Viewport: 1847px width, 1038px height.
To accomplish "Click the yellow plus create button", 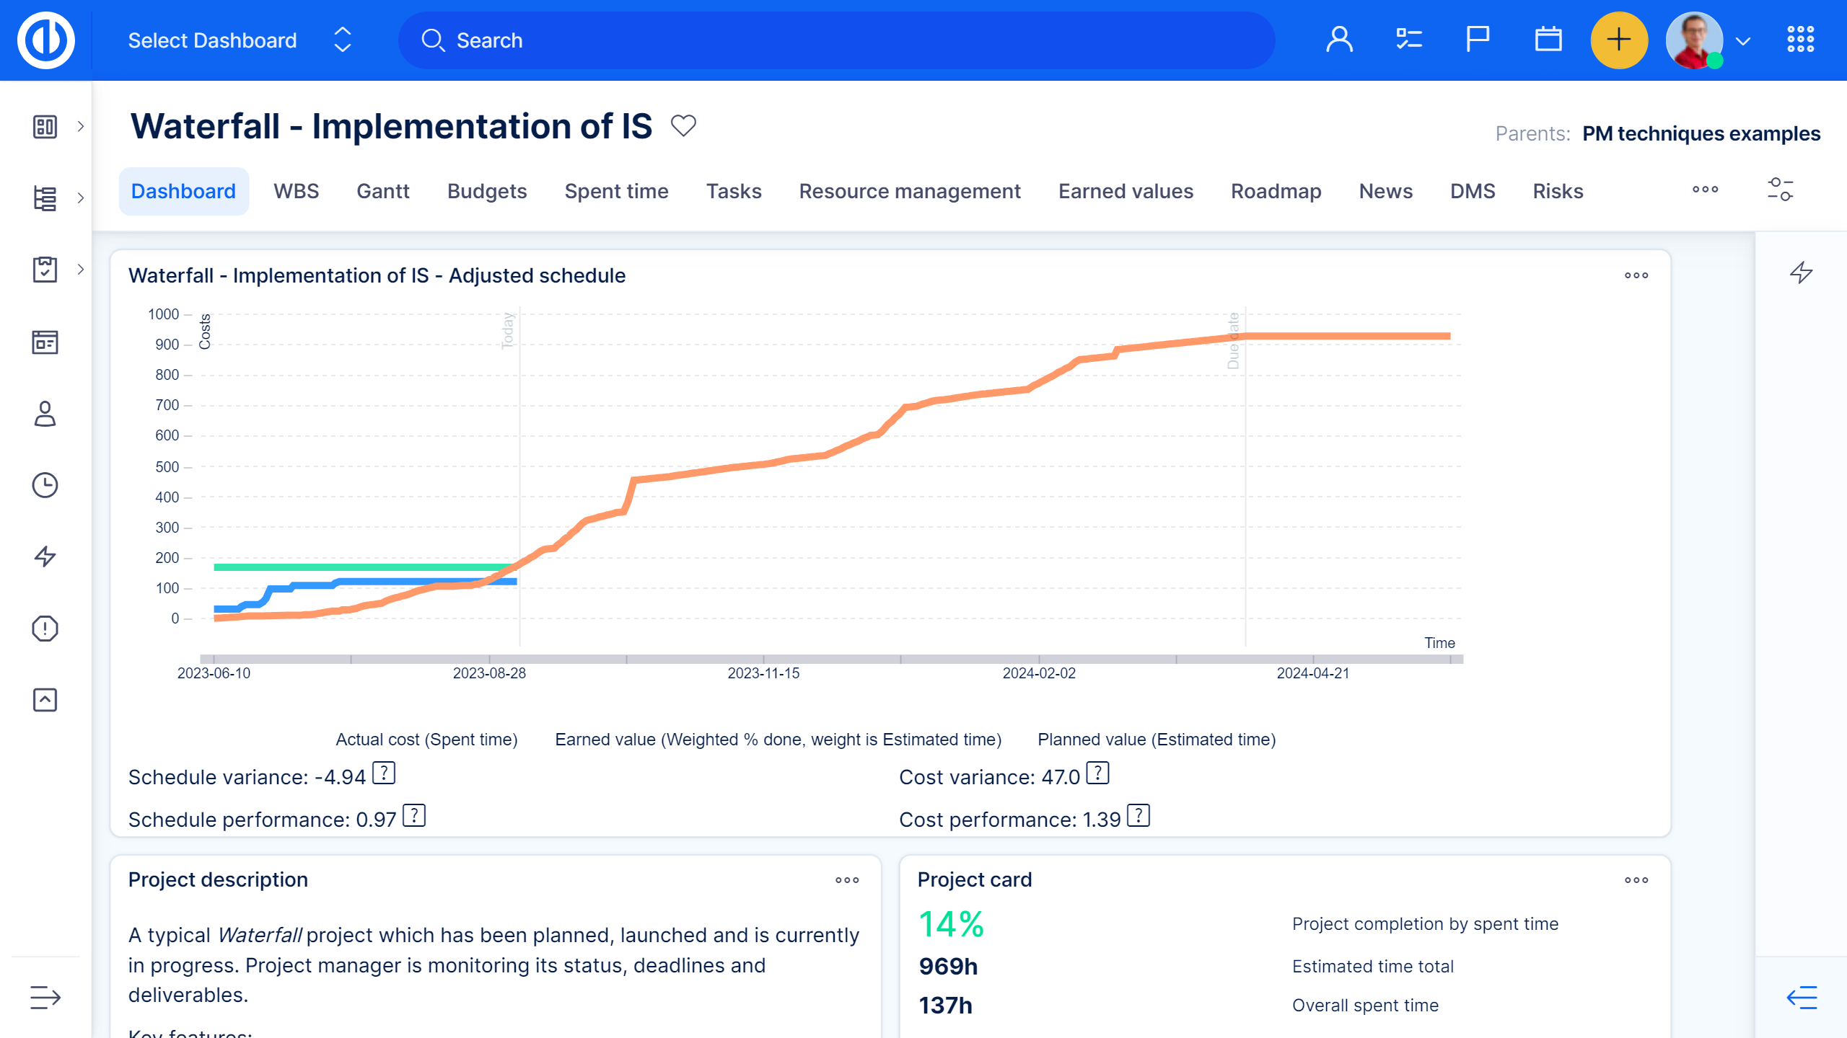I will coord(1619,40).
